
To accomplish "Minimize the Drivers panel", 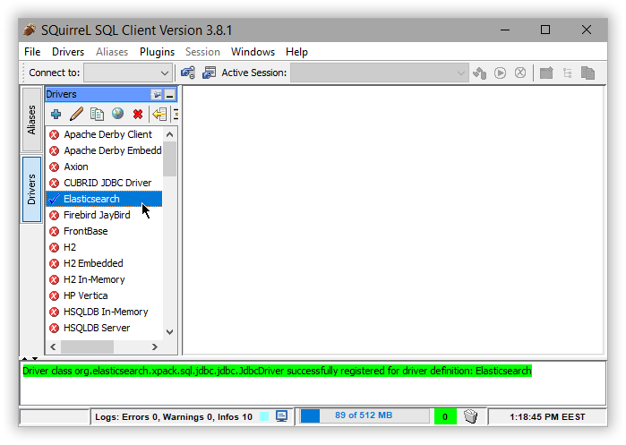I will 170,94.
